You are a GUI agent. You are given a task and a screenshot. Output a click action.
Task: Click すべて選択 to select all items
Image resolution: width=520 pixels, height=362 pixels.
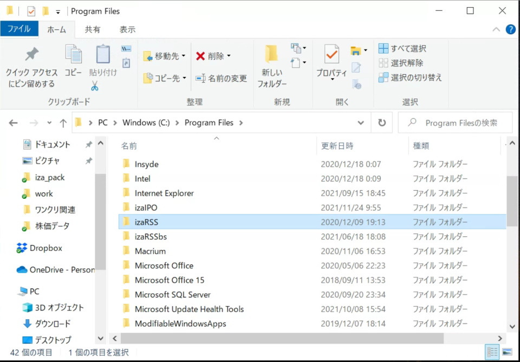tap(402, 48)
